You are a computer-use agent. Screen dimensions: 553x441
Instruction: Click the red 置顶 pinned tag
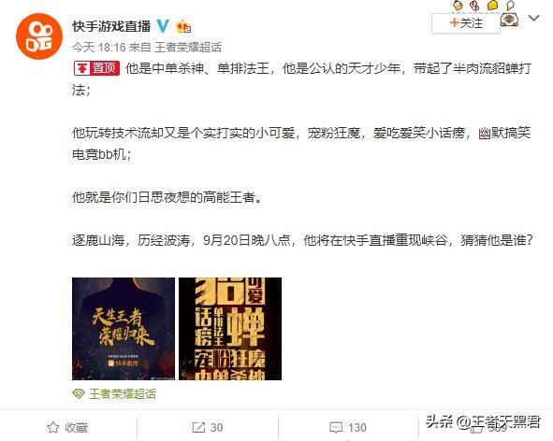click(96, 68)
